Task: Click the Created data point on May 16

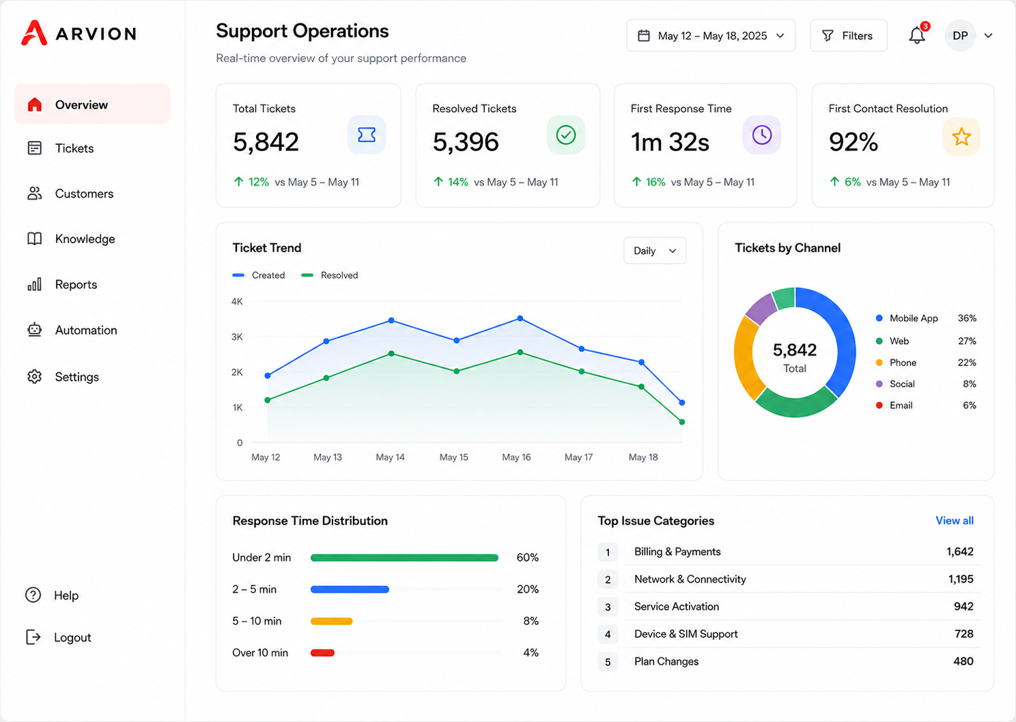Action: (520, 318)
